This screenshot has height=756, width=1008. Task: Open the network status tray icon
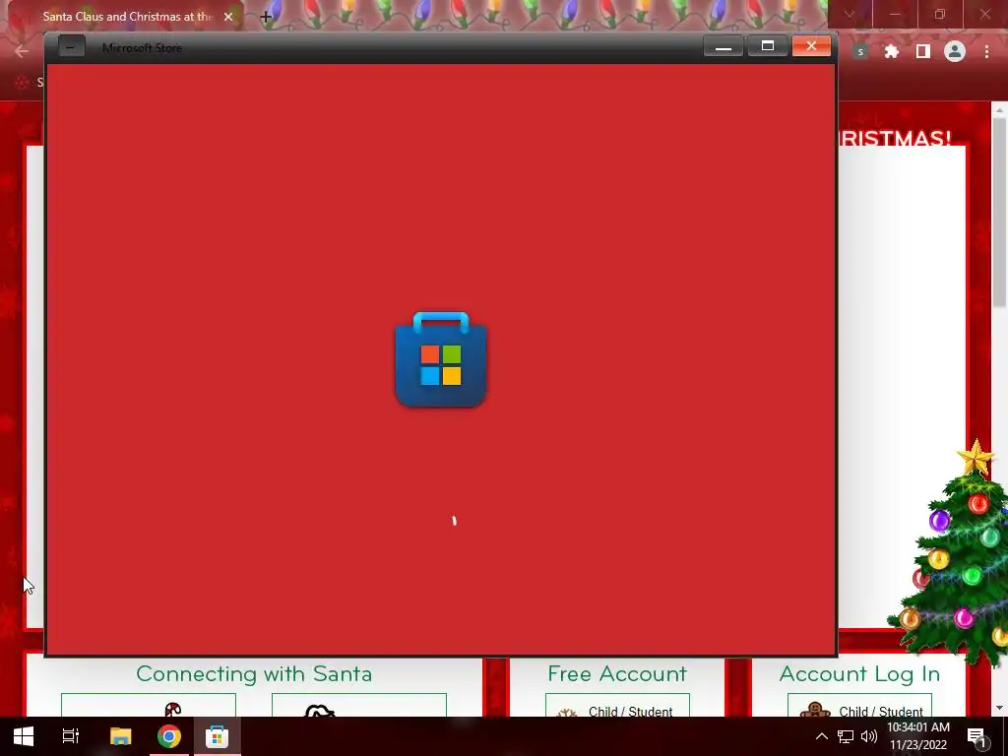pos(846,736)
